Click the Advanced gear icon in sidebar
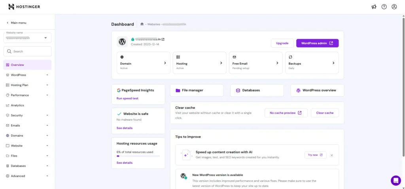 click(8, 176)
